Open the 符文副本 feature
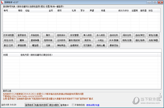This screenshot has height=108, width=164. (87, 45)
